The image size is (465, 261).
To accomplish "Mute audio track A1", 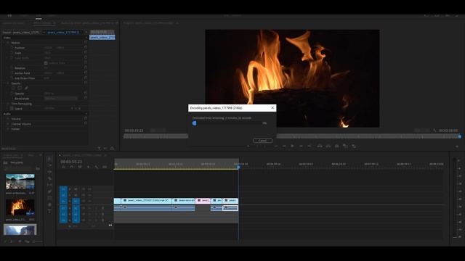I will [89, 208].
